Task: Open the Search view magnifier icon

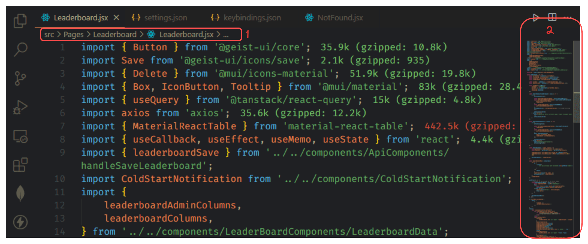Action: point(20,49)
